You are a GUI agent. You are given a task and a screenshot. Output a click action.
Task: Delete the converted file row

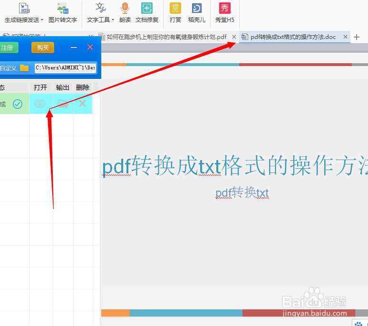coord(82,103)
